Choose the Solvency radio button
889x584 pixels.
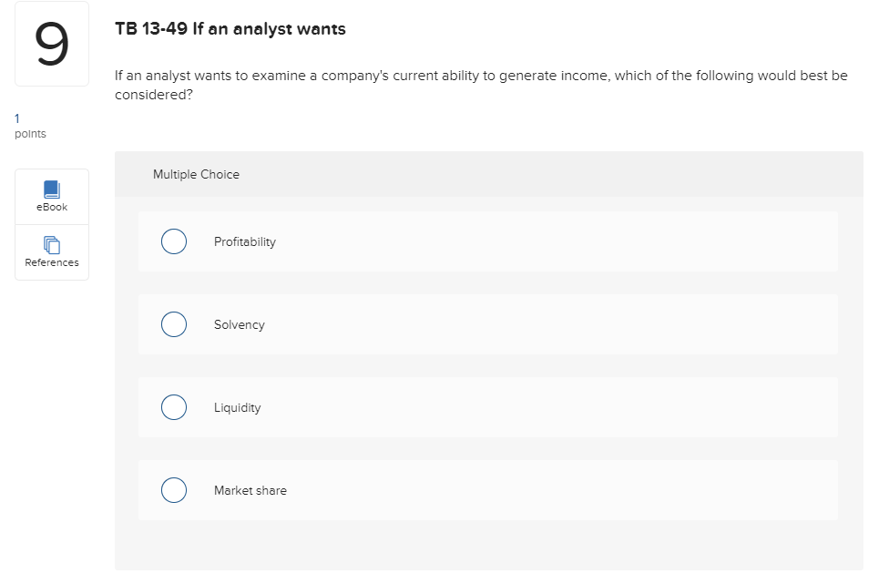[174, 324]
